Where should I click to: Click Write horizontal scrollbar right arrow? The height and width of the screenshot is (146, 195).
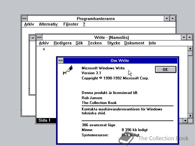(x=185, y=120)
